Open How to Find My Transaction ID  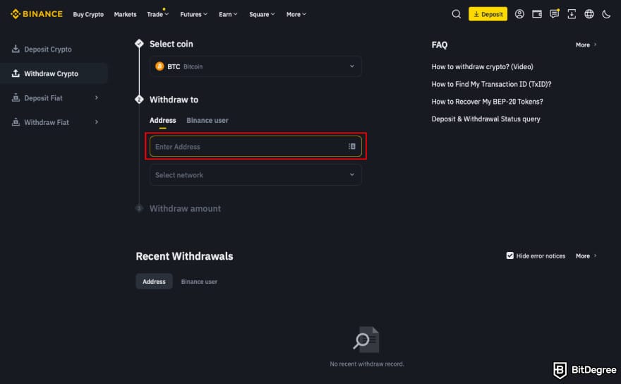point(491,84)
